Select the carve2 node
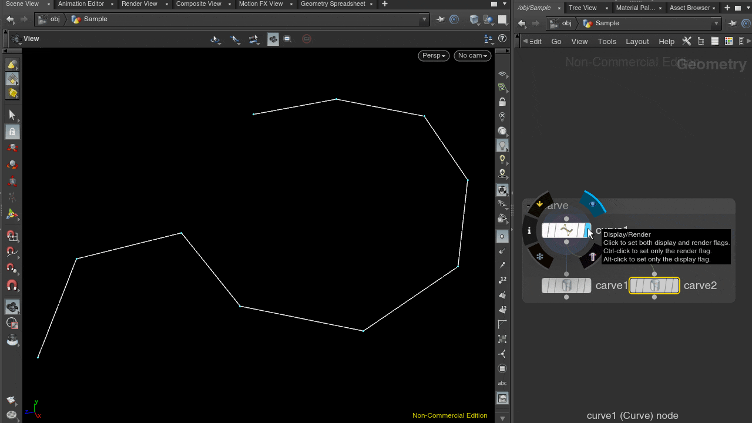Image resolution: width=752 pixels, height=423 pixels. coord(654,286)
